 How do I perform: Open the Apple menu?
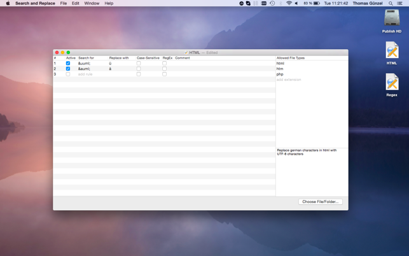click(8, 3)
